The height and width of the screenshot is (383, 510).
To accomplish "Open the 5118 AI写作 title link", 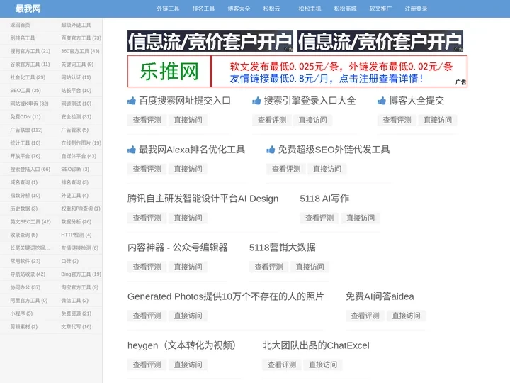I will [x=324, y=199].
